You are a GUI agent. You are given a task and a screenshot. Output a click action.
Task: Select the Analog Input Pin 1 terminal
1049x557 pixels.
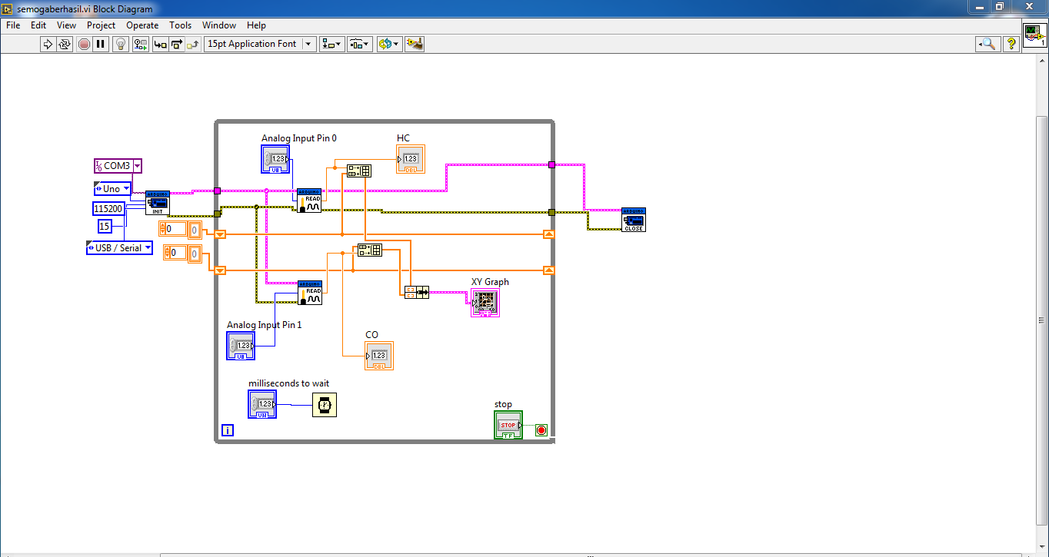(x=241, y=346)
